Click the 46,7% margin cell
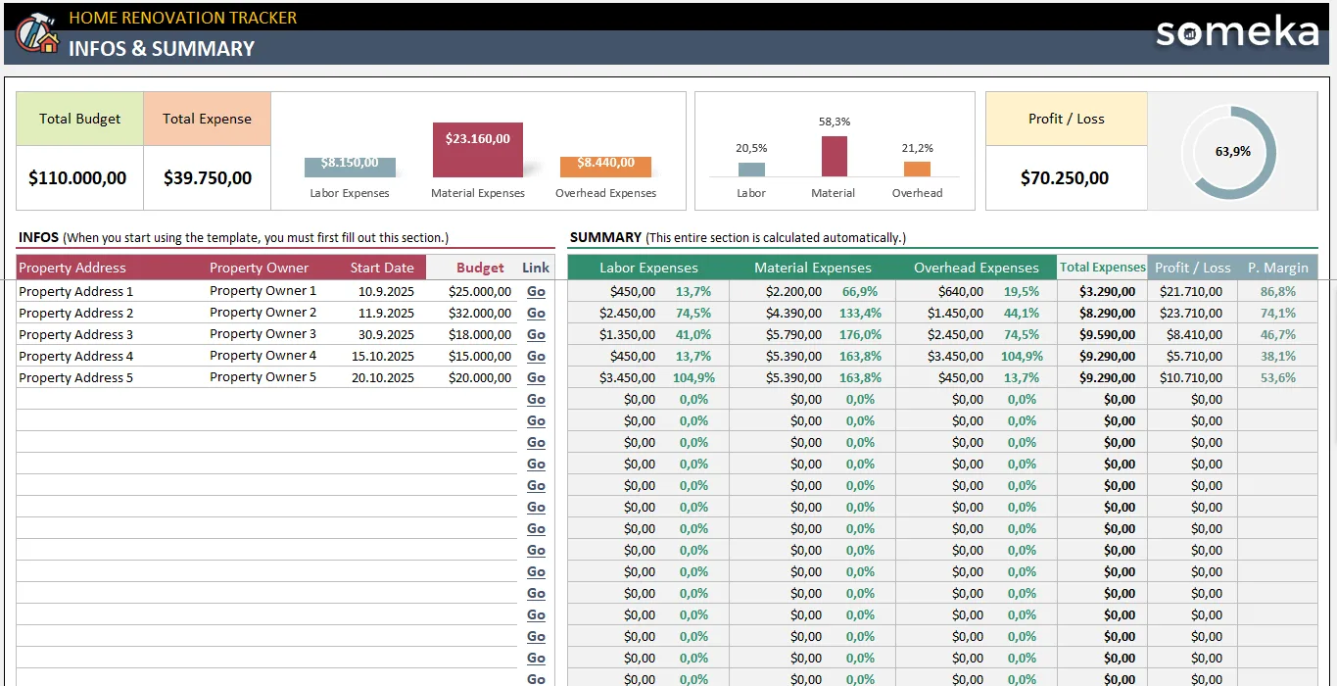 pos(1278,334)
